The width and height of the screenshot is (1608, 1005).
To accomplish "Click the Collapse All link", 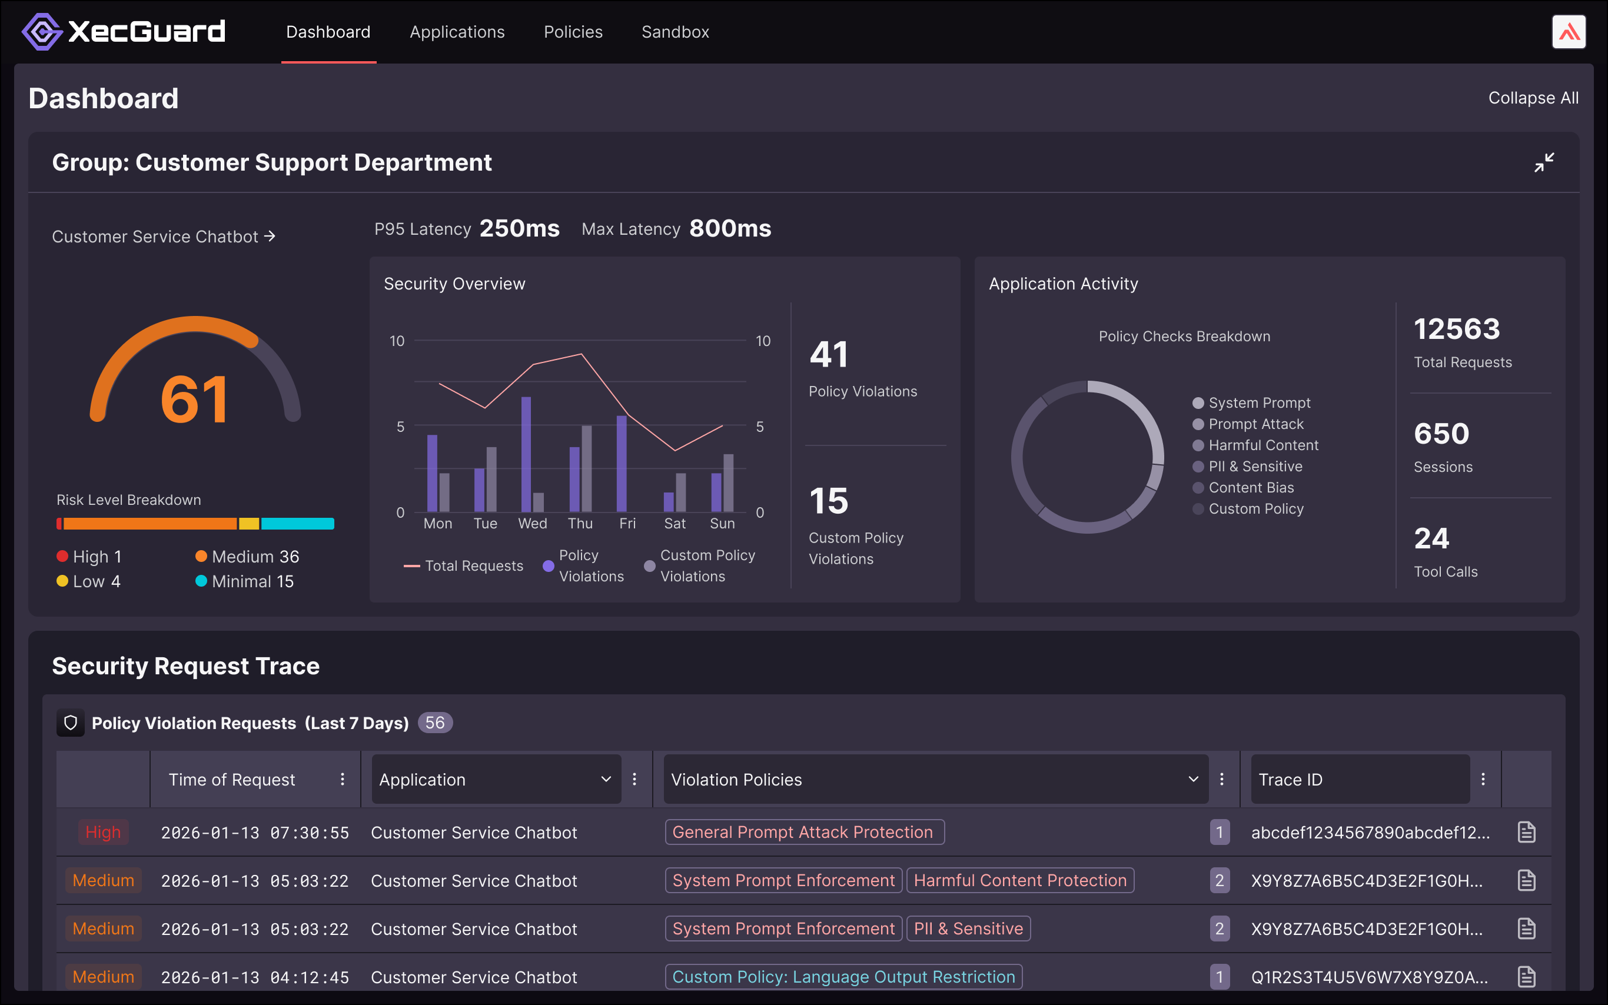I will point(1533,98).
